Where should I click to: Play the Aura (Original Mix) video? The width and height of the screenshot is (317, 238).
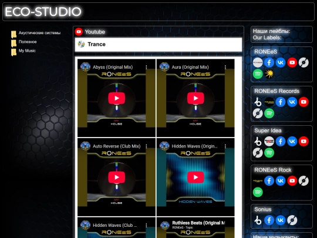[195, 98]
